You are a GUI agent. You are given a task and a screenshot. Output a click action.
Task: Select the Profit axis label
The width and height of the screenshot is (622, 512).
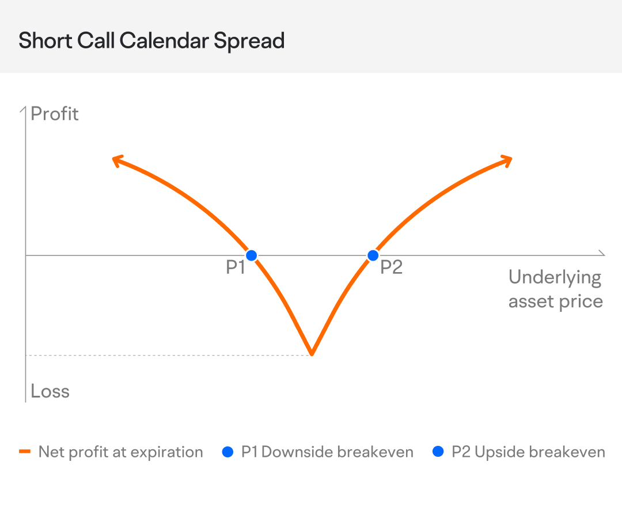pyautogui.click(x=55, y=114)
